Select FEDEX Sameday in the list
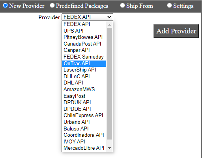 [x=84, y=57]
